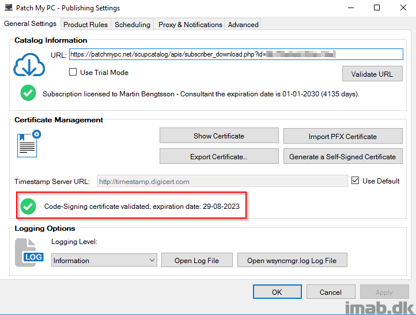Screen dimensions: 416x315
Task: Click the code-signing certificate expiration text
Action: click(142, 207)
